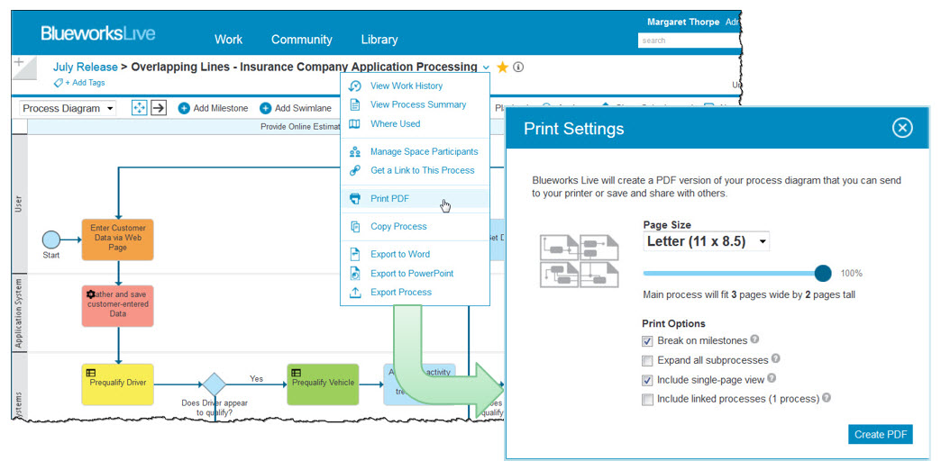Click the Create PDF button

pos(881,435)
